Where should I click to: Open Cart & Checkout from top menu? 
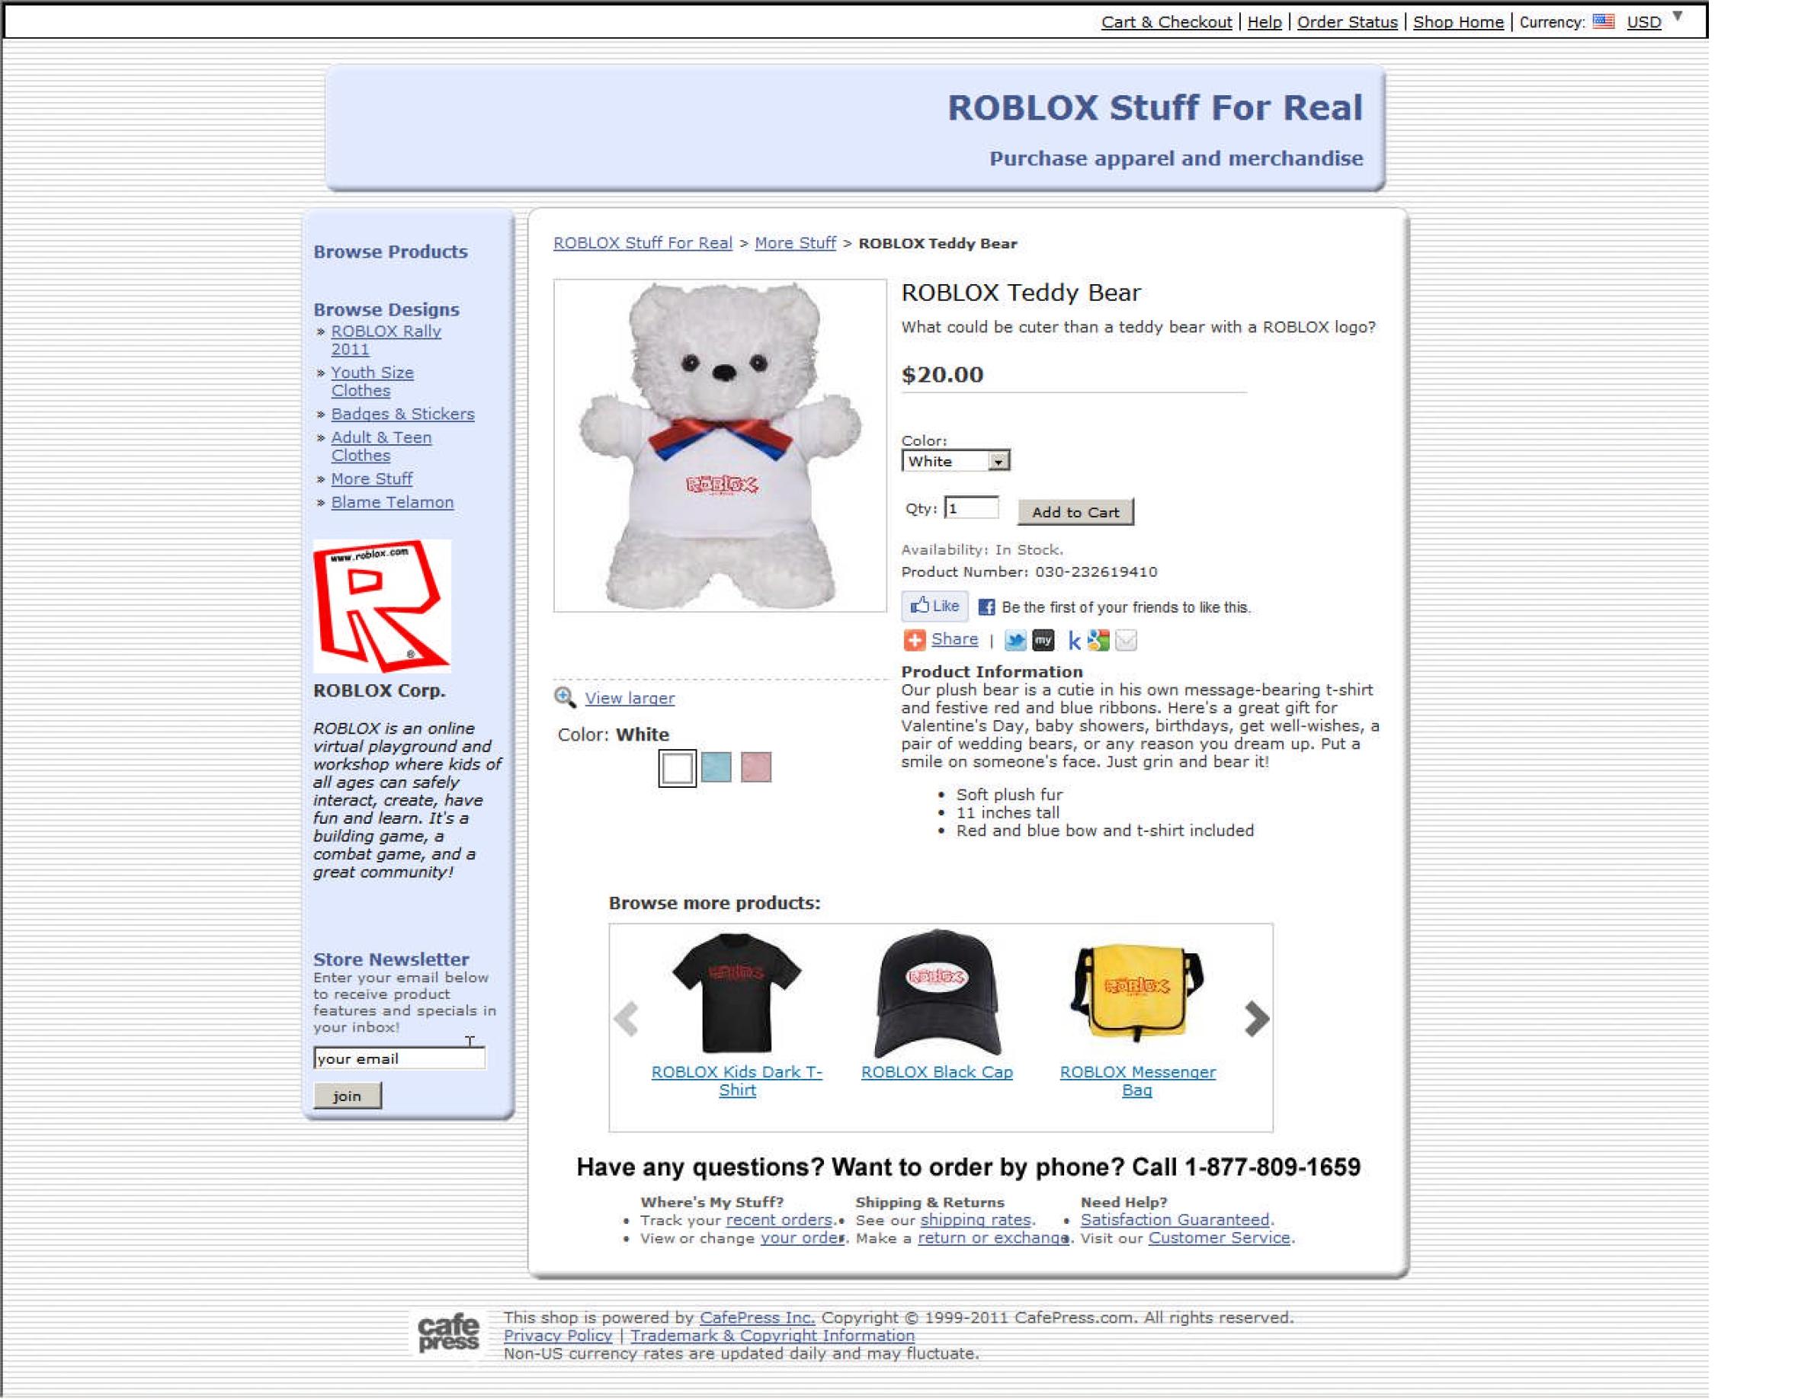(1166, 22)
